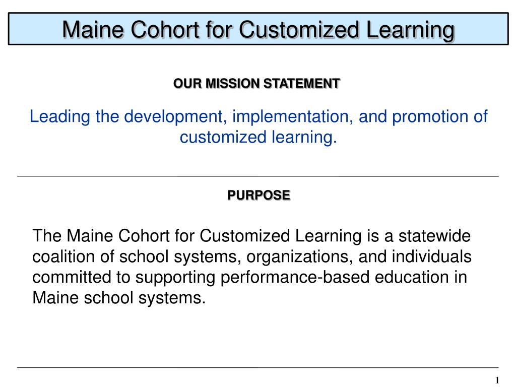Click the horizontal divider line above PURPOSE

258,176
